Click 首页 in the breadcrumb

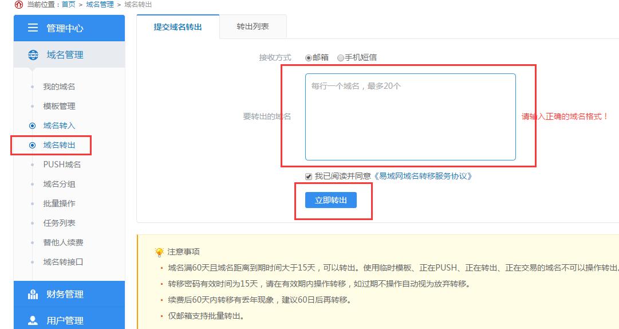coord(68,5)
